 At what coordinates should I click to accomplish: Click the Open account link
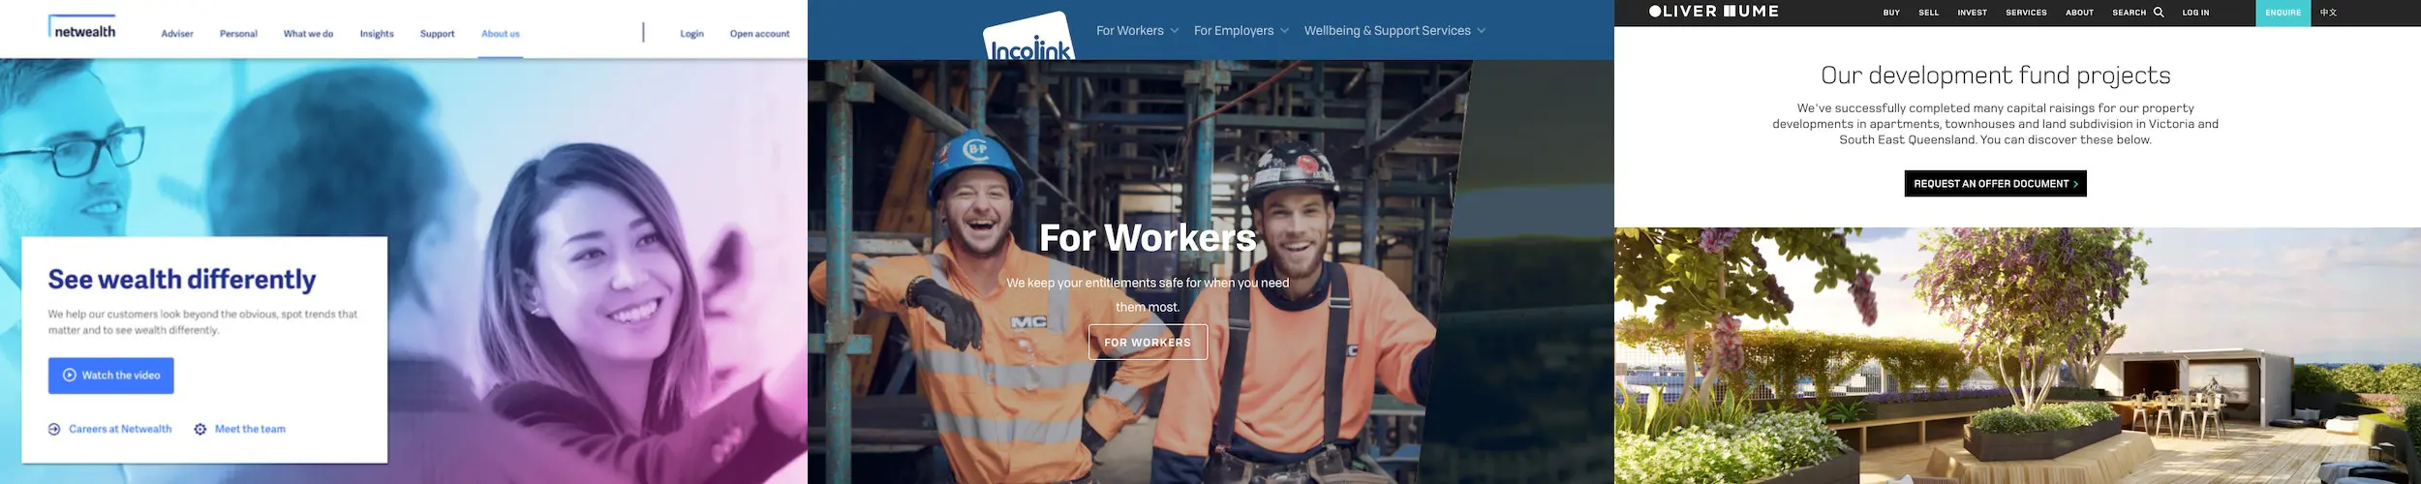tap(759, 34)
